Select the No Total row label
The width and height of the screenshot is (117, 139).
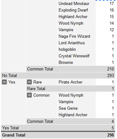point(9,75)
